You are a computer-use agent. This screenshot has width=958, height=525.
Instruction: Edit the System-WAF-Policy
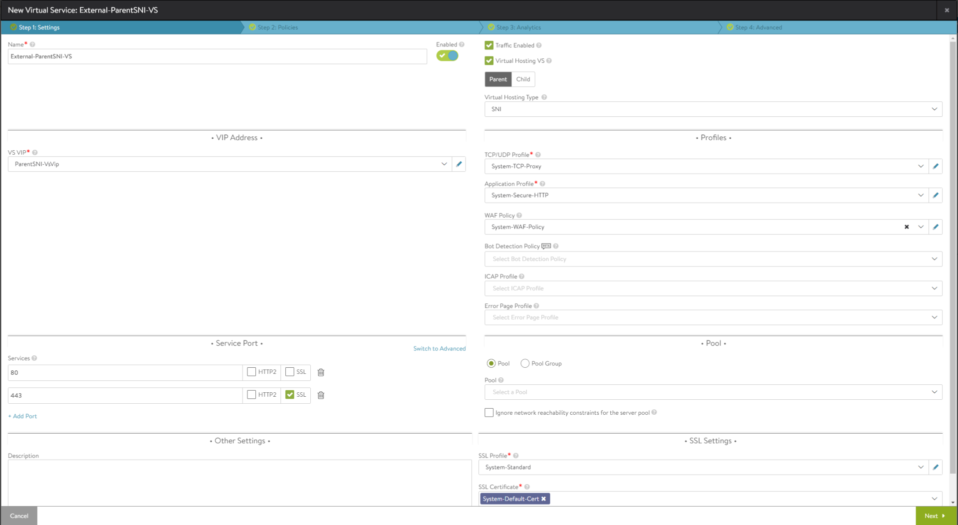point(936,227)
